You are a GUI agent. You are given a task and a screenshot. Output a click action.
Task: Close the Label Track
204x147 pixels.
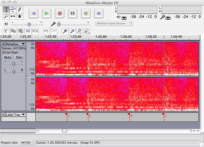coord(3,115)
